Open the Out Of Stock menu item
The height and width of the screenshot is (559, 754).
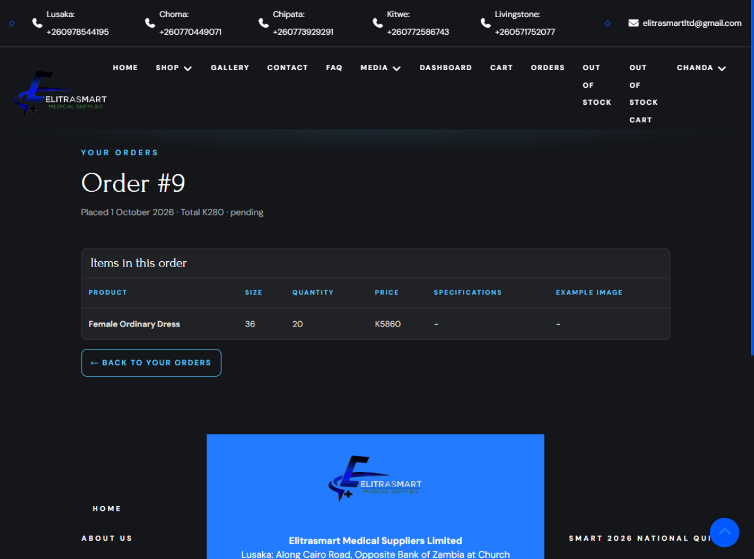pos(597,85)
